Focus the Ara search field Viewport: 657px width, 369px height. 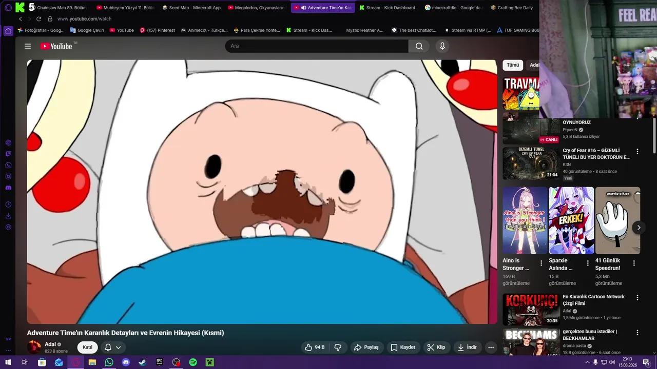(317, 46)
